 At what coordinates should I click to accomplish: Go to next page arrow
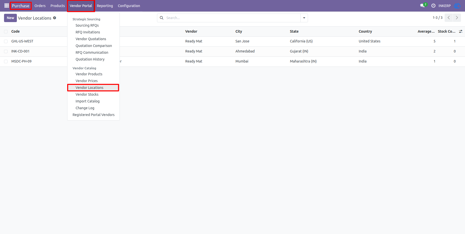[x=457, y=18]
